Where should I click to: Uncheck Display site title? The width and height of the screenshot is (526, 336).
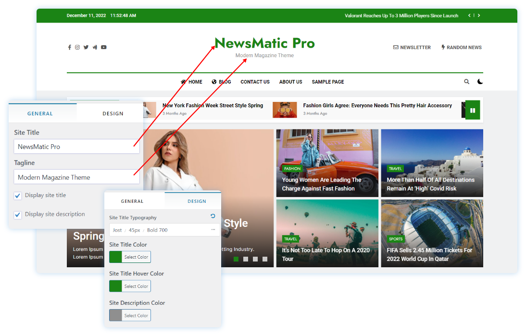(18, 196)
